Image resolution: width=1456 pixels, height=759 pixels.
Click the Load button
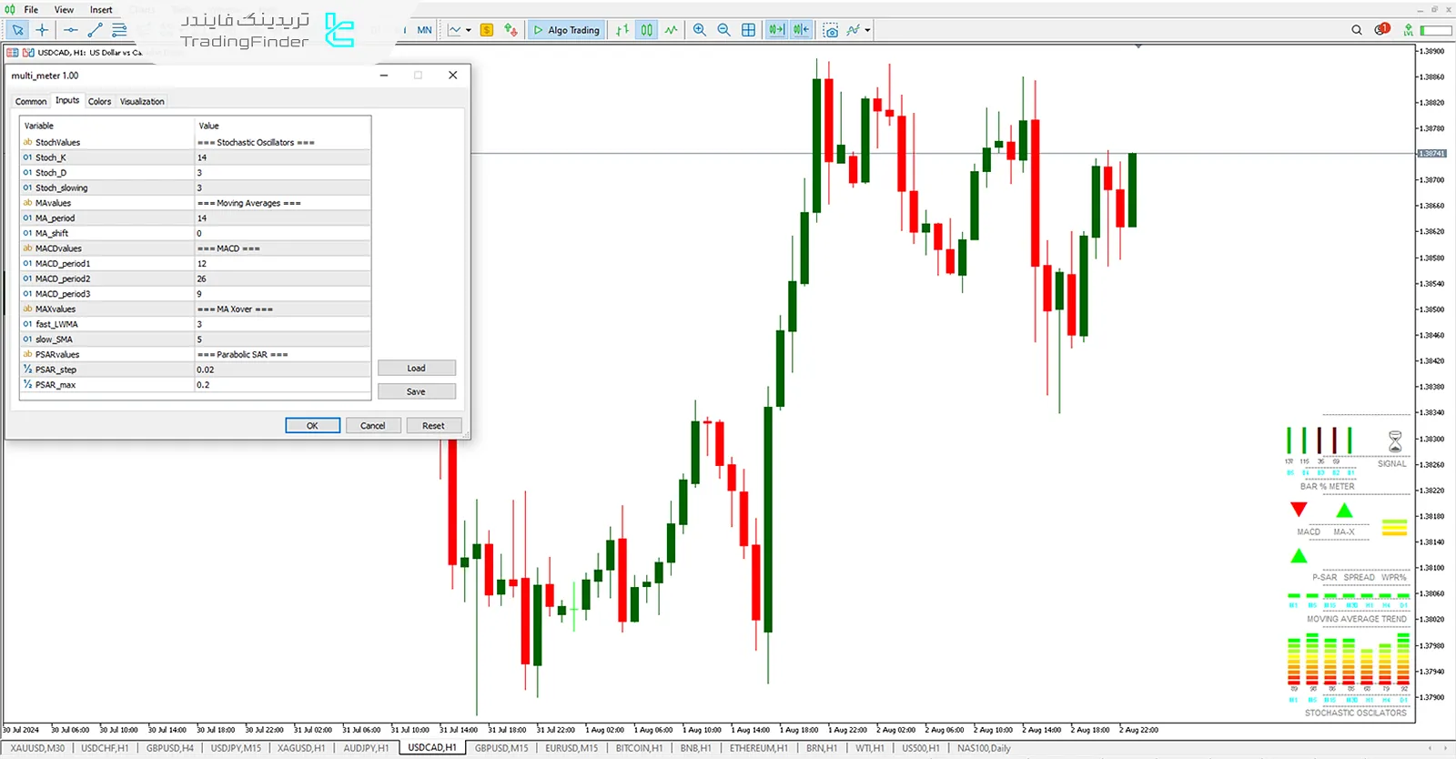416,369
